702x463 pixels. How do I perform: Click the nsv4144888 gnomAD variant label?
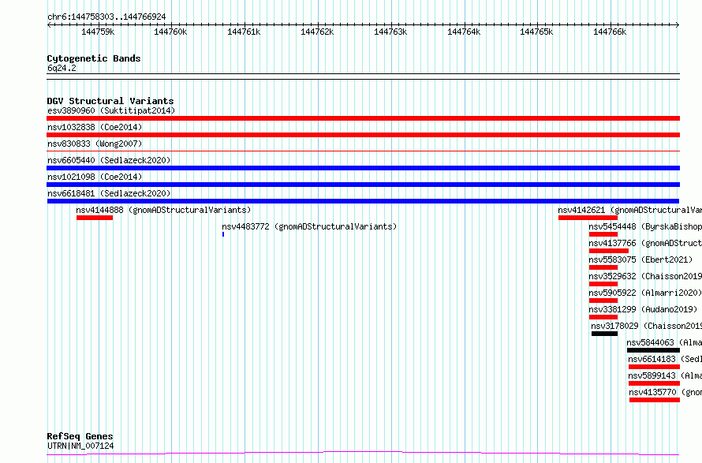tap(163, 210)
